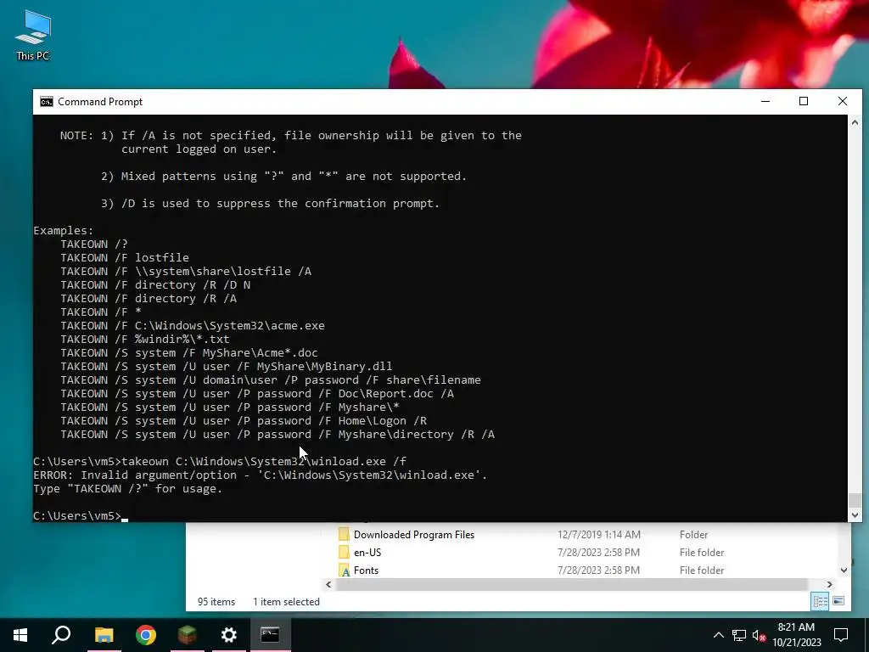Click Explorer horizontal scroll right arrow
Screen dimensions: 869x652
point(829,584)
